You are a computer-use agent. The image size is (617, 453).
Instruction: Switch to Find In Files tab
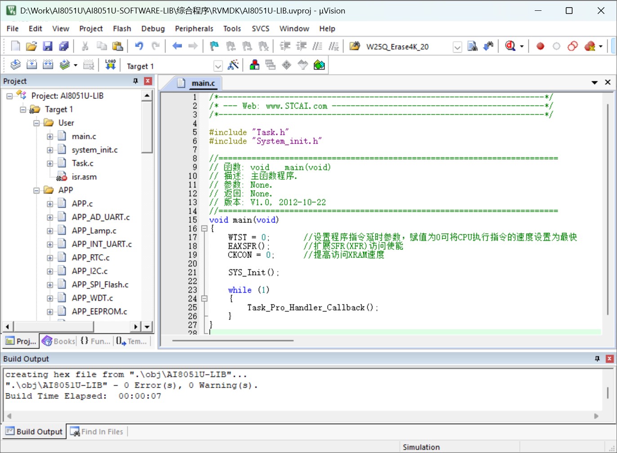pos(97,431)
